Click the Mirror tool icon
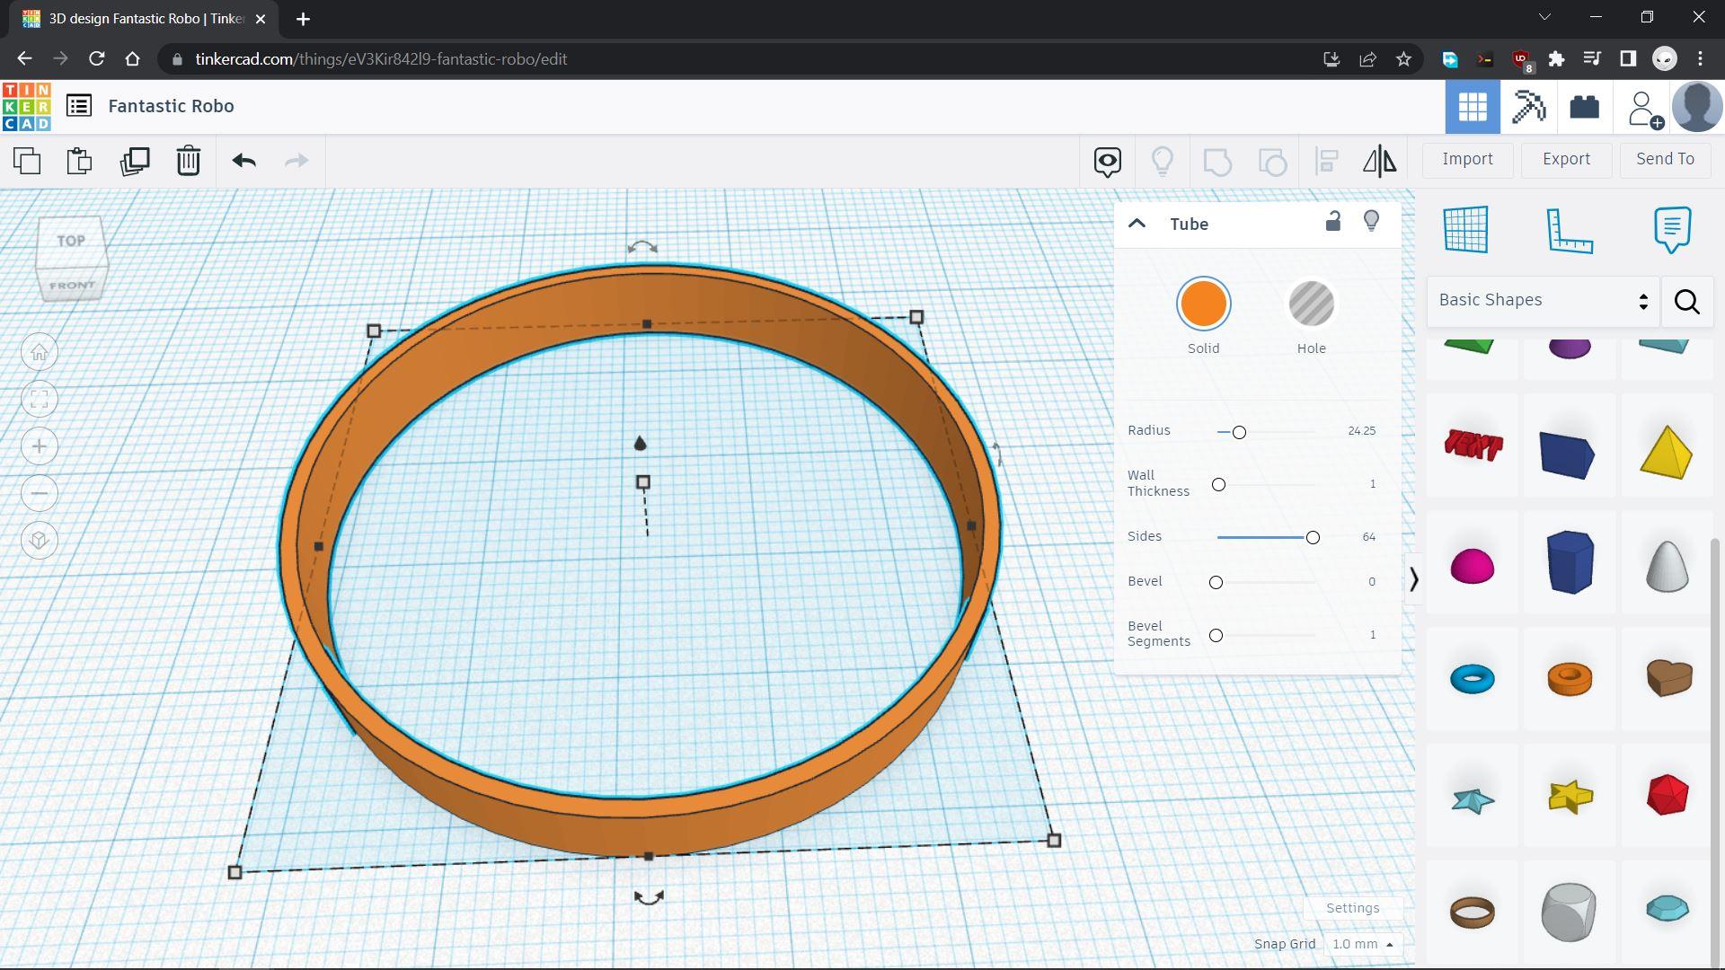The width and height of the screenshot is (1725, 970). 1379,161
